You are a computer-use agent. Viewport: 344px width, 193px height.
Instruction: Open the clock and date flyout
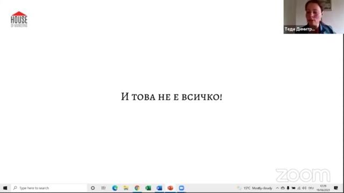click(323, 188)
